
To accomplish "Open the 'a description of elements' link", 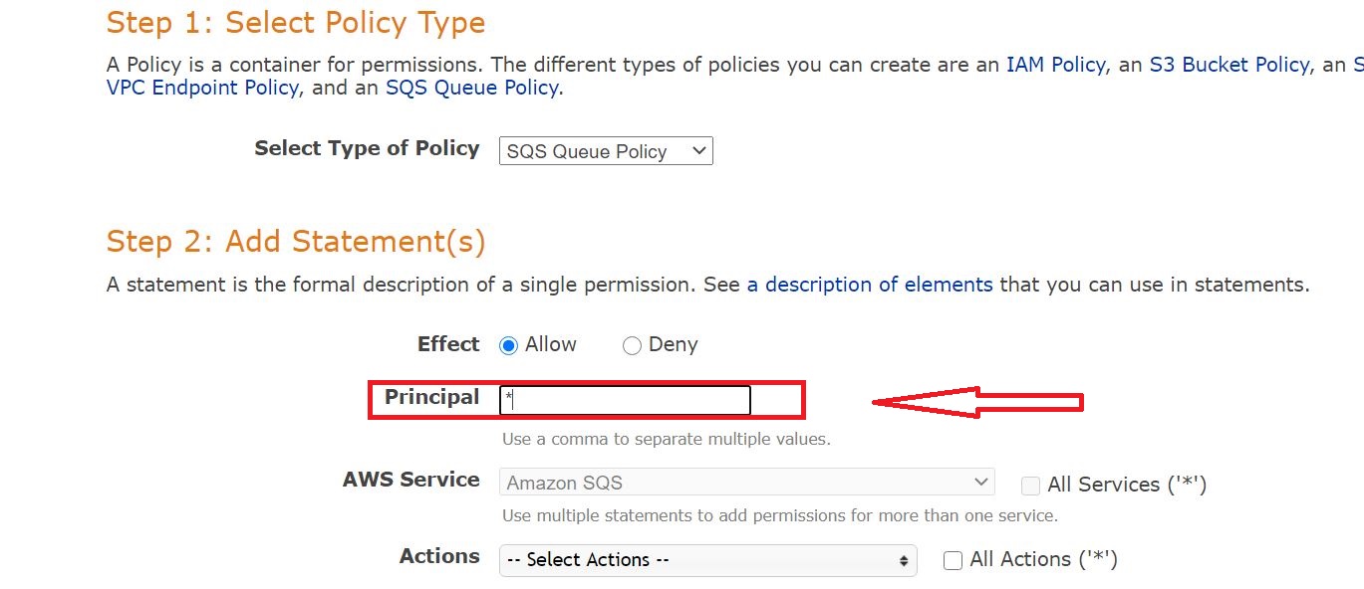I will pos(870,285).
